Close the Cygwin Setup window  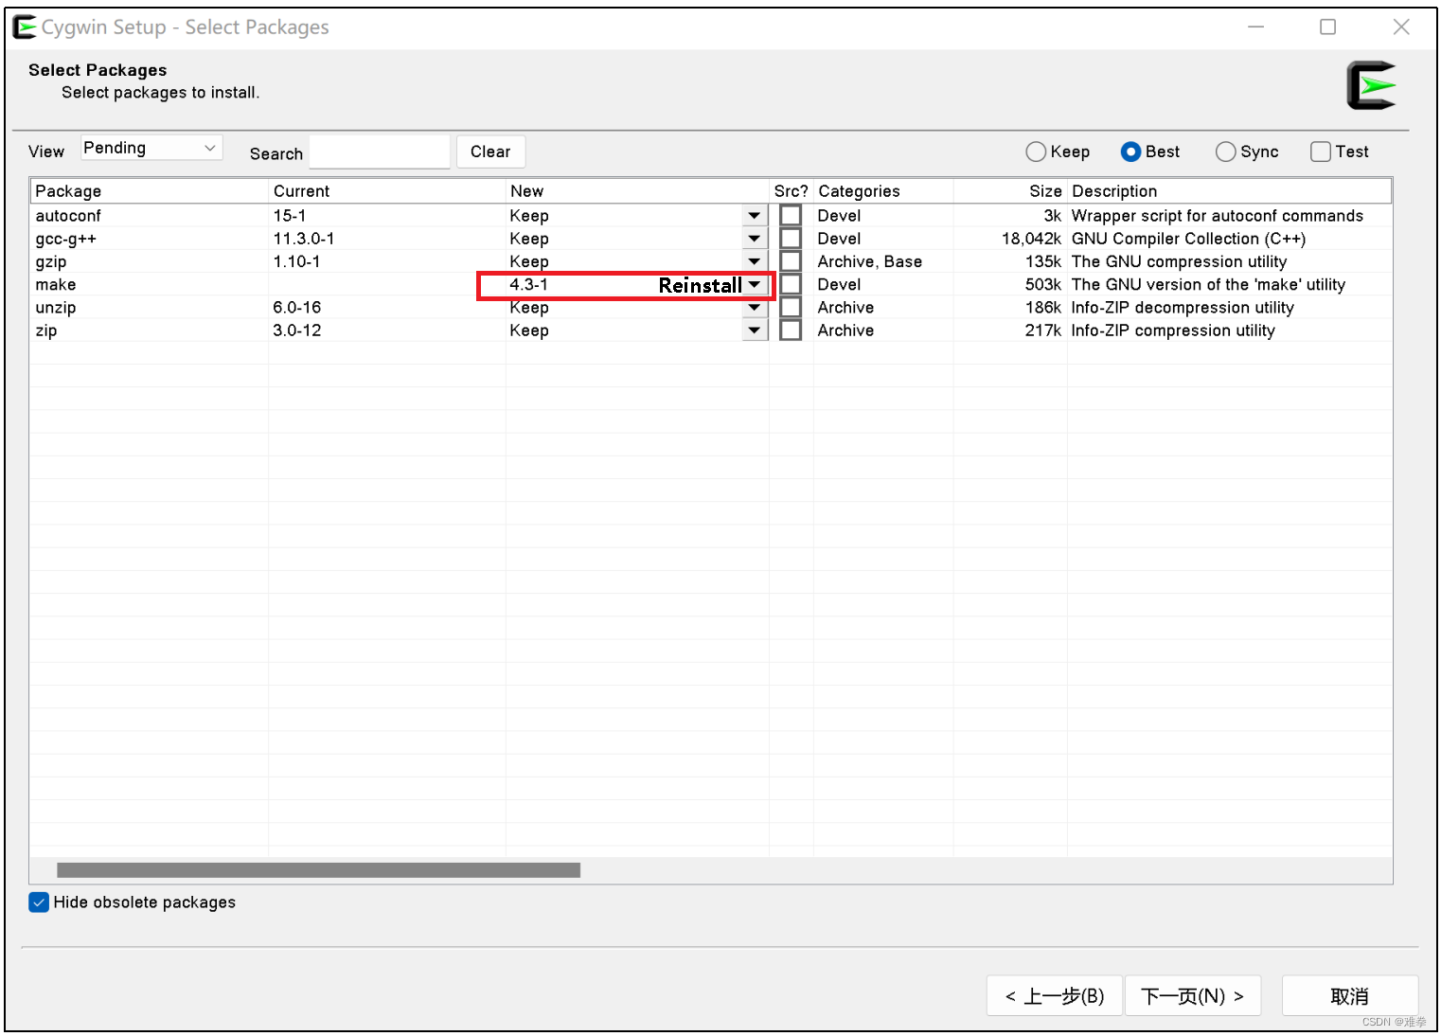pos(1401,27)
